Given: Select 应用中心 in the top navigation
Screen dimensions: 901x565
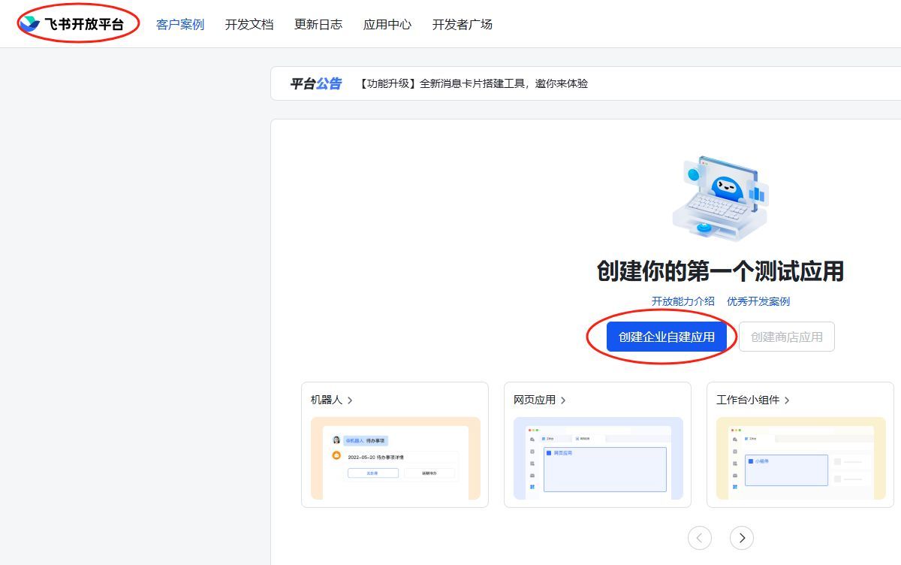Looking at the screenshot, I should pos(387,25).
